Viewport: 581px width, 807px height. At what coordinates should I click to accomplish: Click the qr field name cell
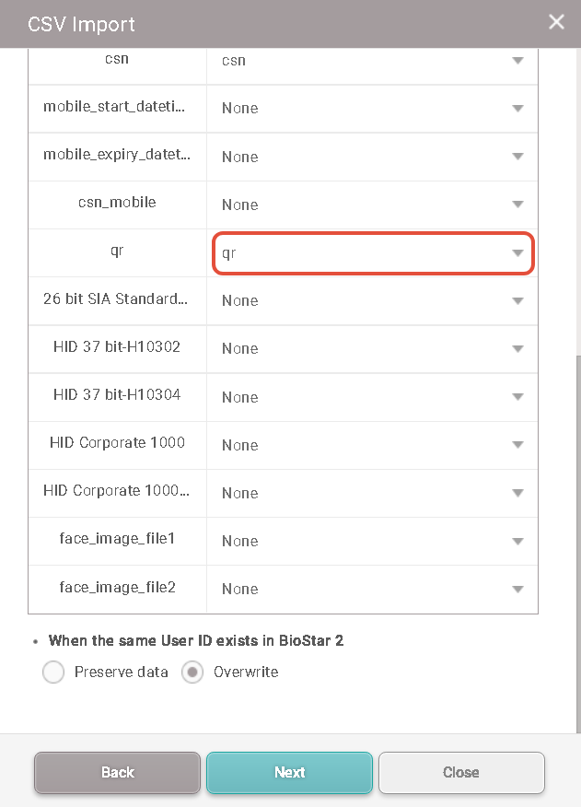tap(117, 251)
